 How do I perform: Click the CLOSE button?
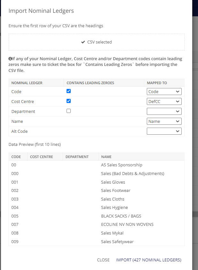click(103, 260)
